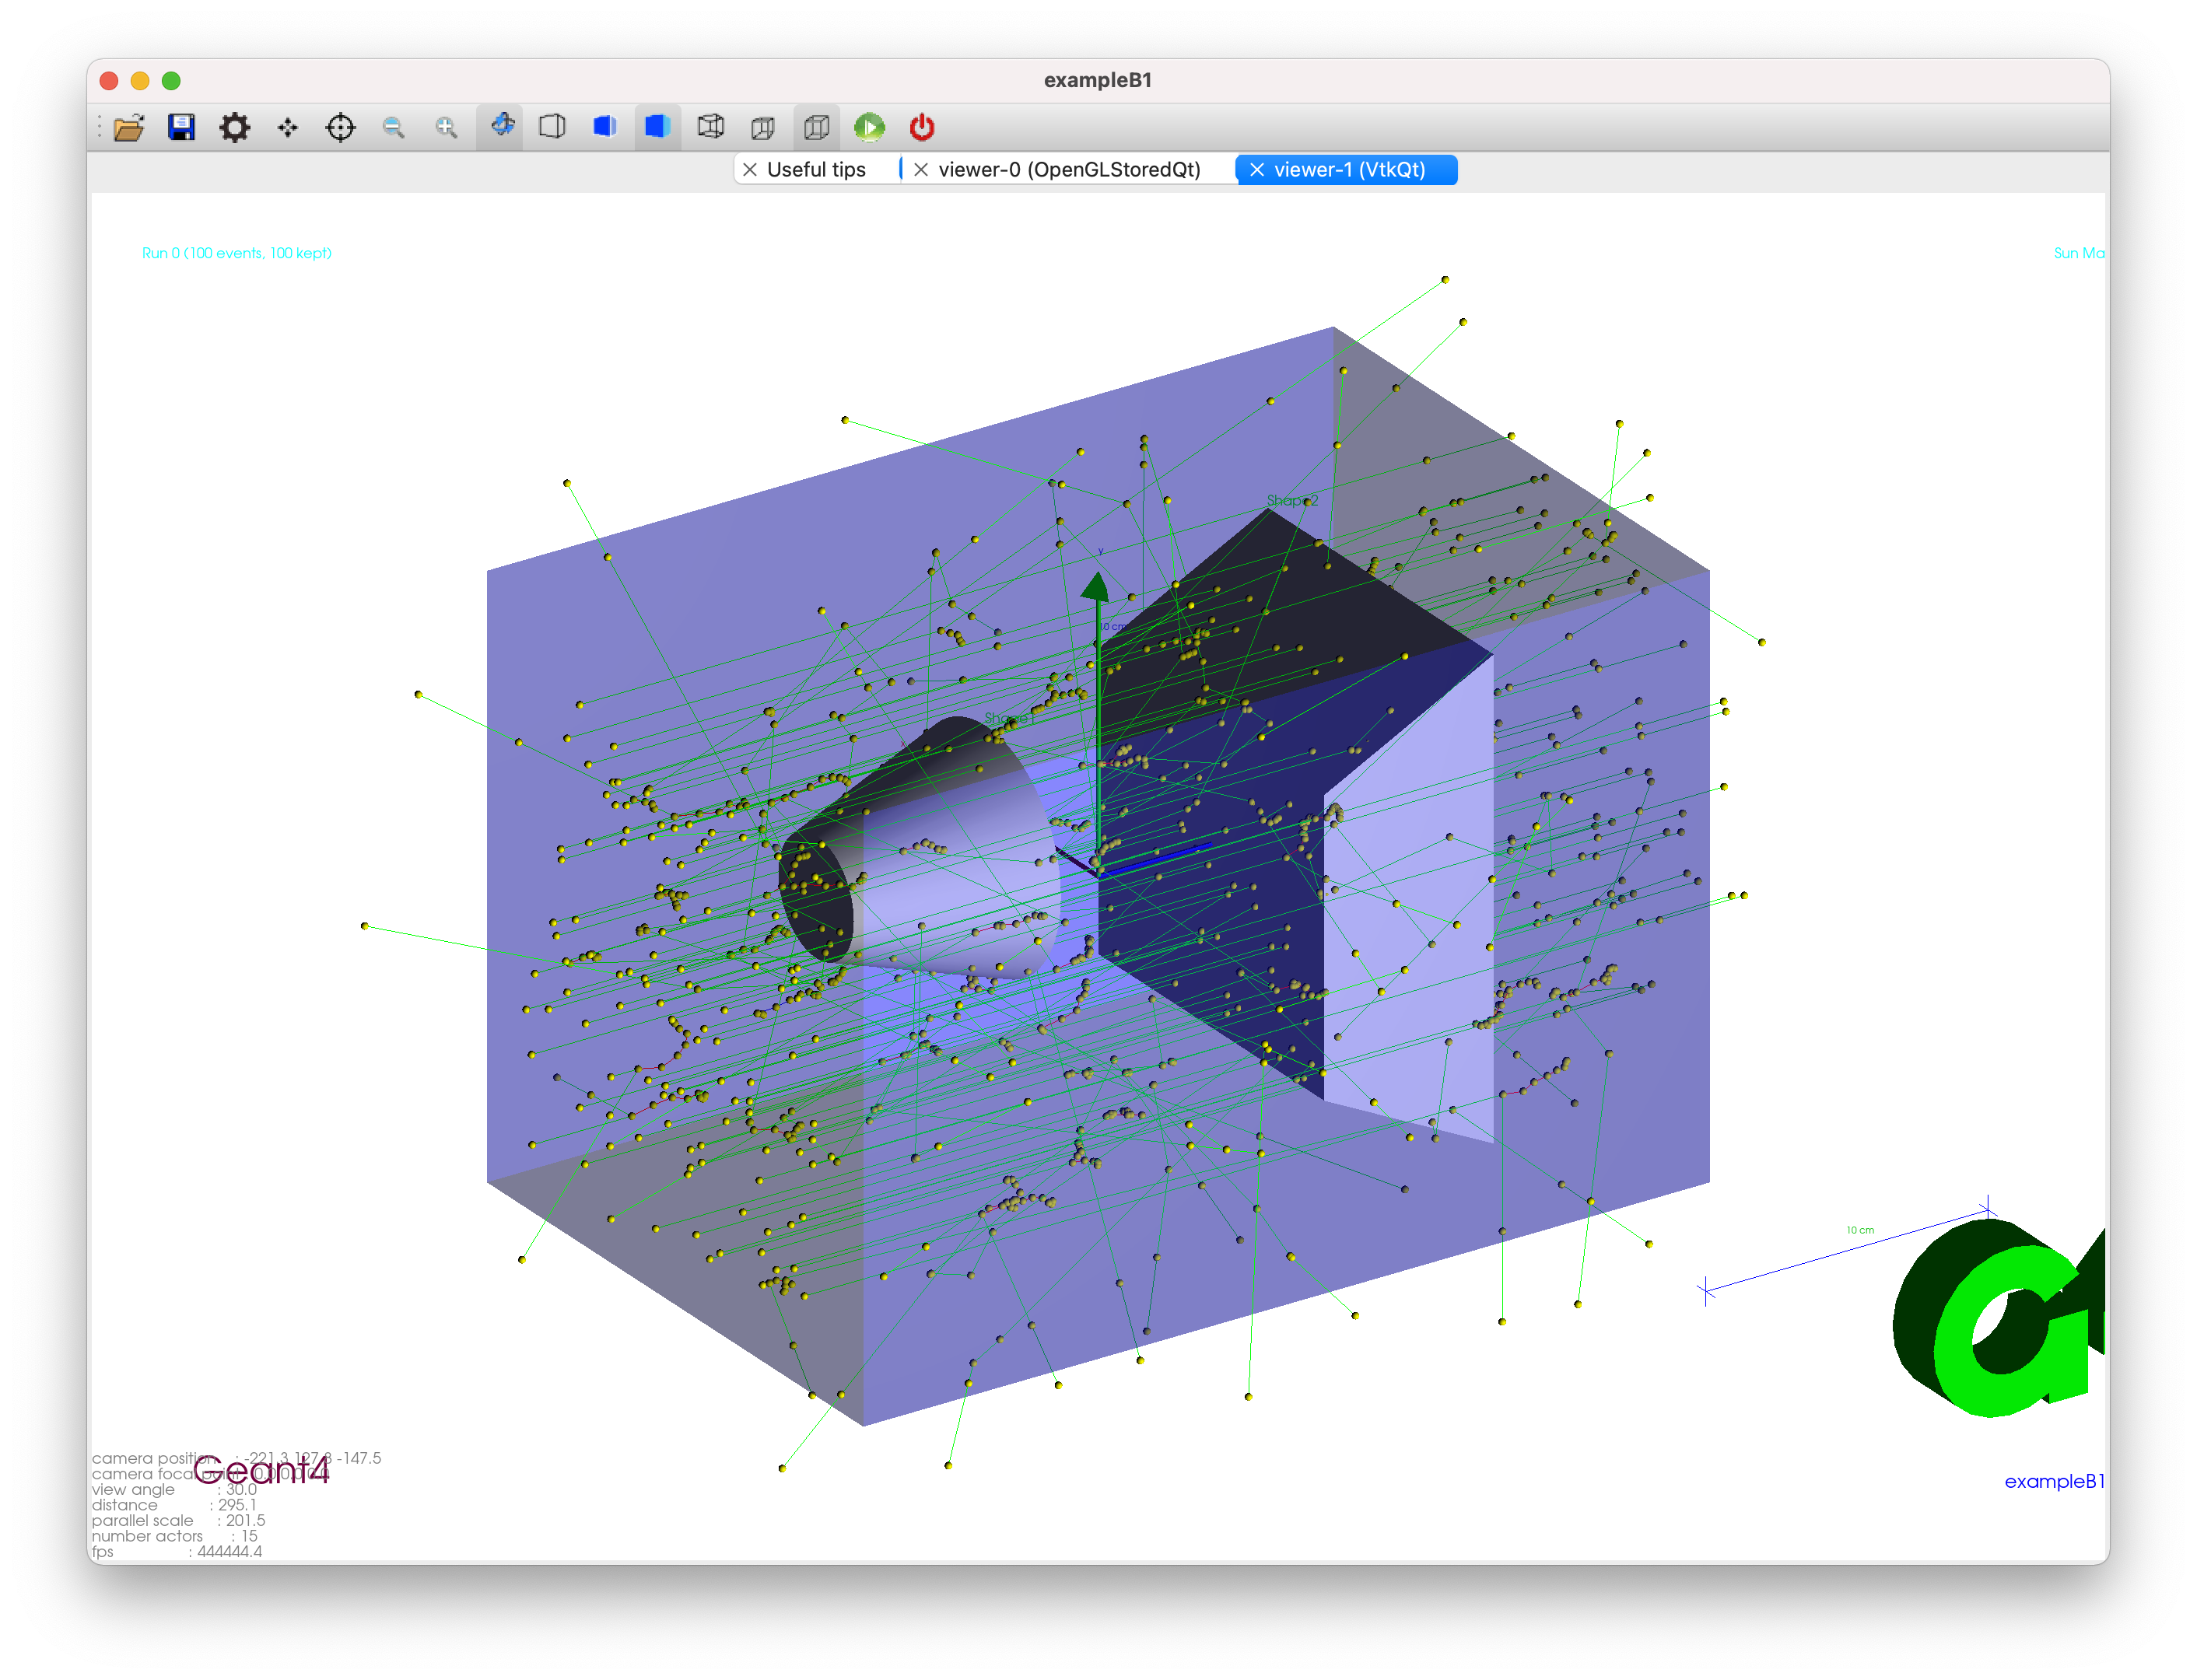Select perspective projection cube icon

(x=763, y=128)
